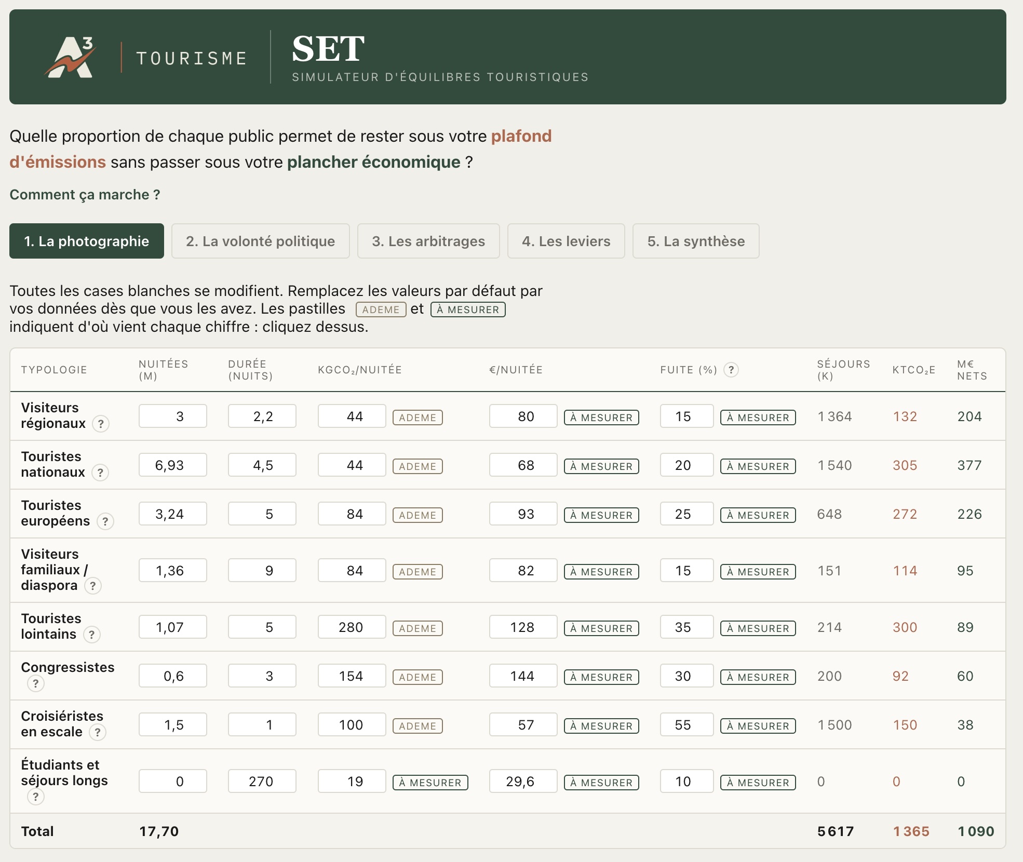Edit nuitées field for Visiteurs régionaux
1023x862 pixels.
coord(173,416)
